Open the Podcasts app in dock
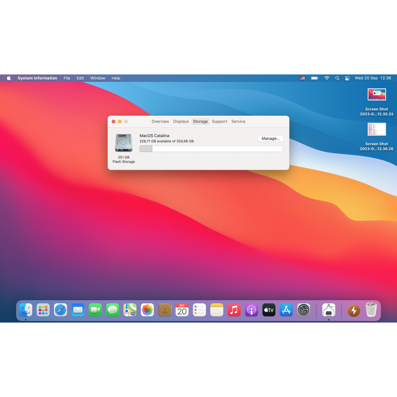 pos(252,310)
